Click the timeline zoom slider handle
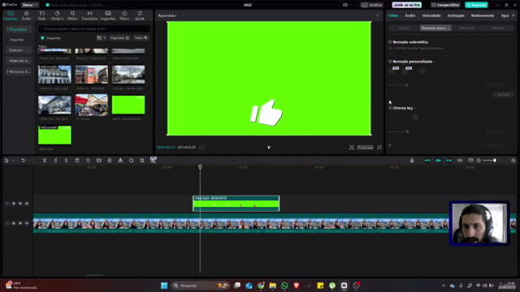Viewport: 520px width, 292px height. (495, 161)
